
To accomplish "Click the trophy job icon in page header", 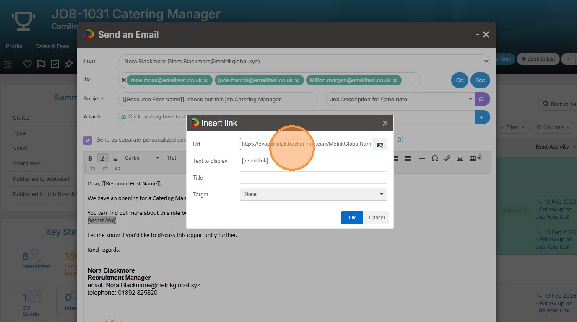I will (23, 21).
